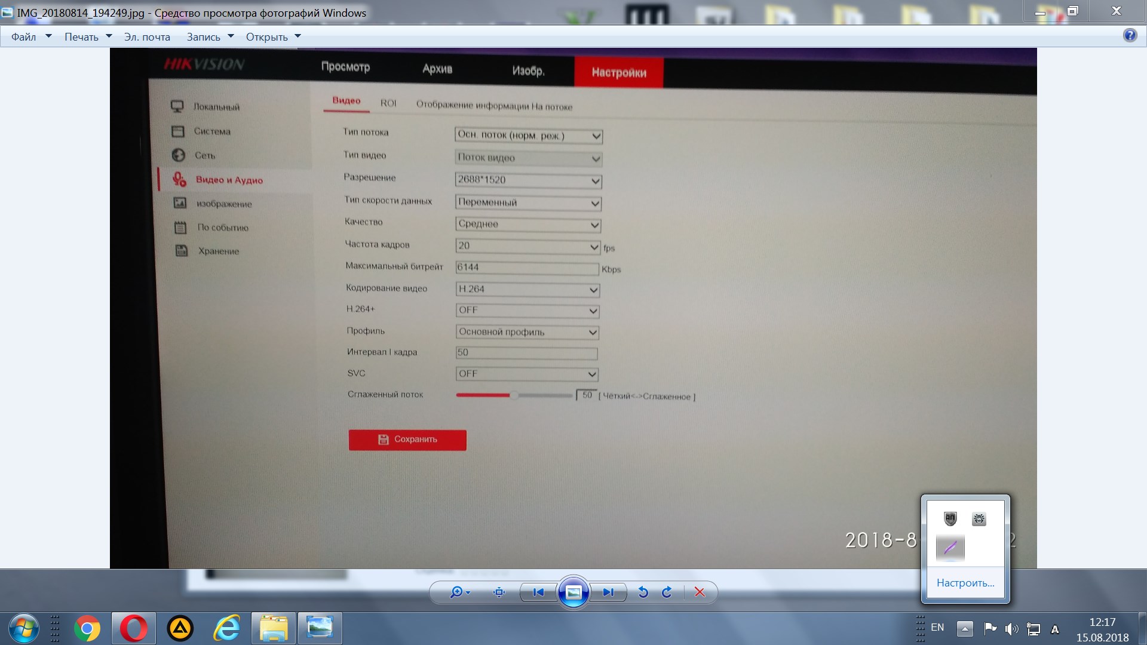Click the Настроить... link in tray popup
This screenshot has width=1147, height=645.
(x=965, y=583)
